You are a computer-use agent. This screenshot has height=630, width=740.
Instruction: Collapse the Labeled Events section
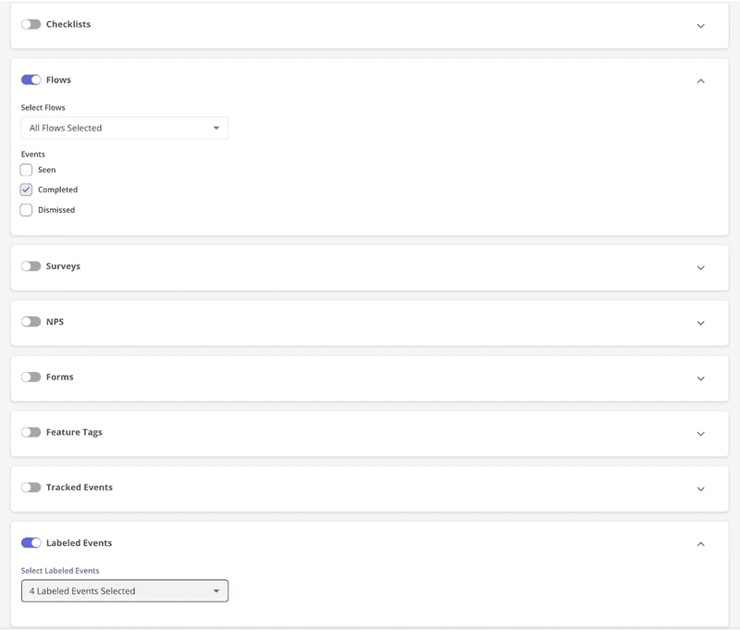pos(700,543)
